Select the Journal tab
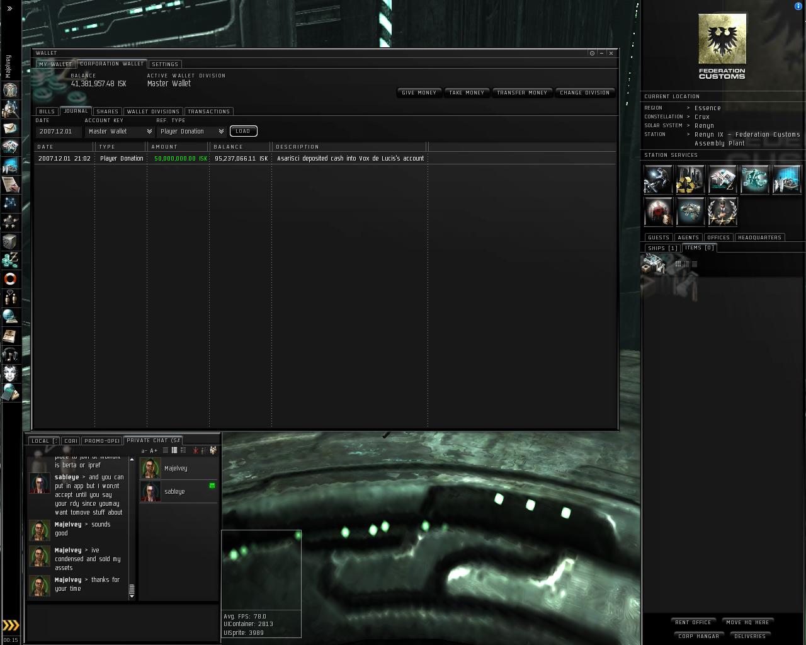The width and height of the screenshot is (806, 645). tap(76, 111)
